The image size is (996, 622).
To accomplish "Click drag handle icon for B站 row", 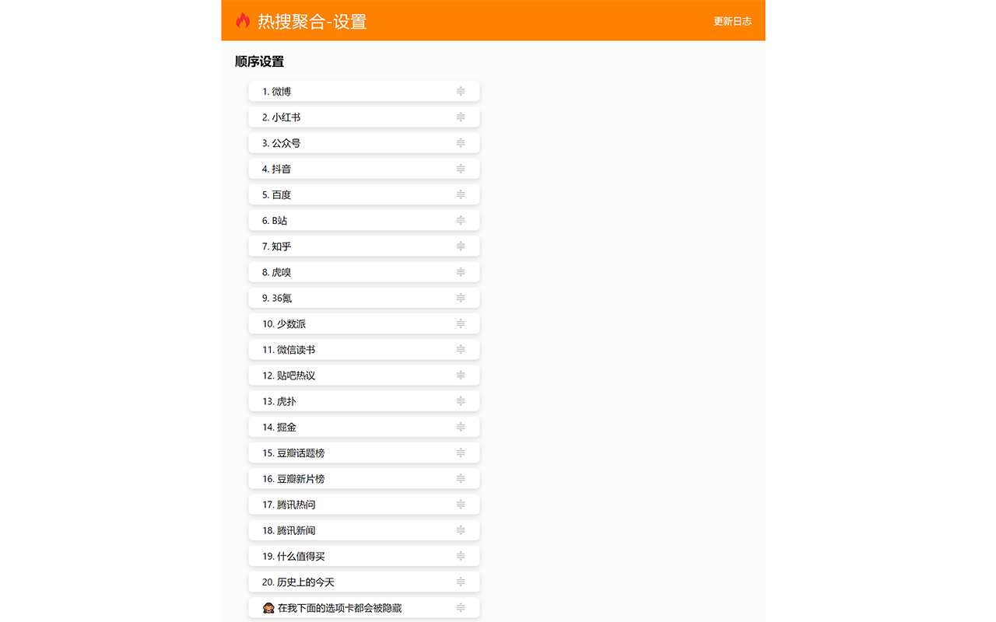I will (461, 220).
